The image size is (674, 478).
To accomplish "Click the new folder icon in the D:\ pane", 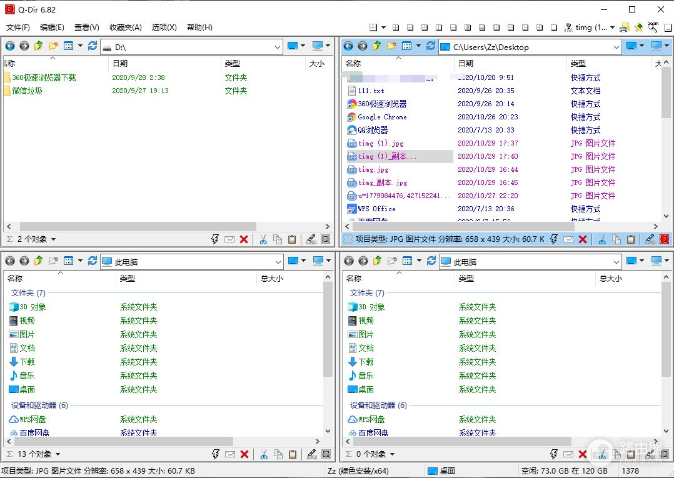I will (53, 46).
